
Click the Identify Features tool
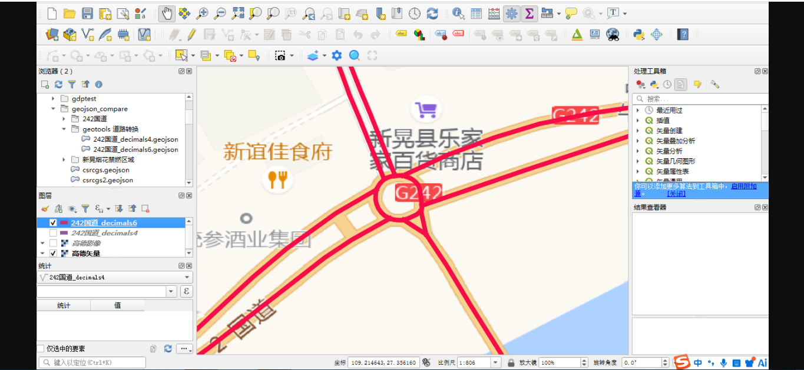[459, 14]
